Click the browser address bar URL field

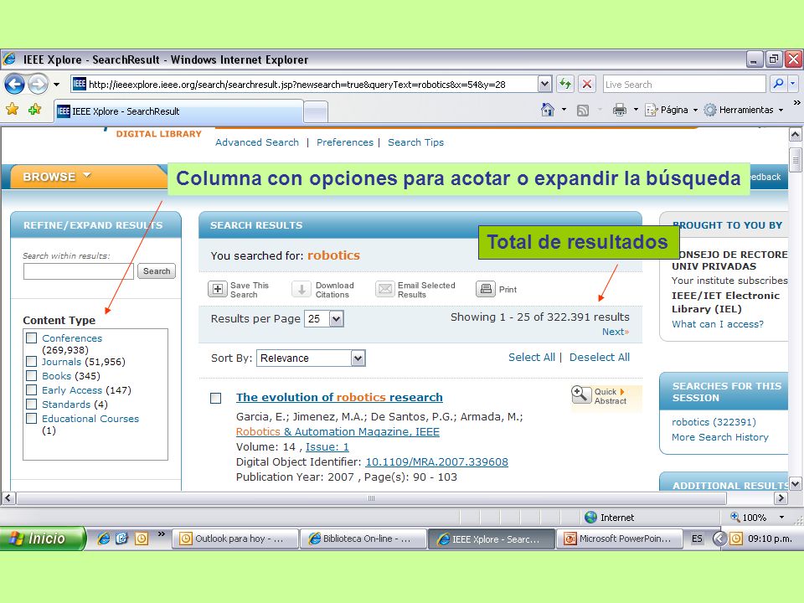click(x=305, y=84)
